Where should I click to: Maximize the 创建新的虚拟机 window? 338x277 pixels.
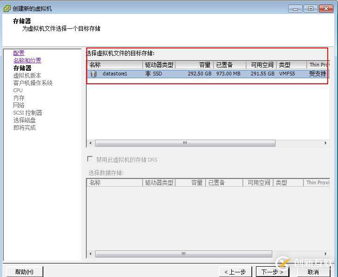point(310,9)
